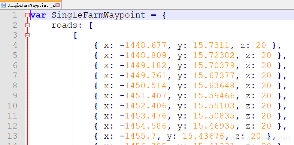Image resolution: width=294 pixels, height=145 pixels.
Task: Click line number 1 in the margin
Action: click(15, 15)
